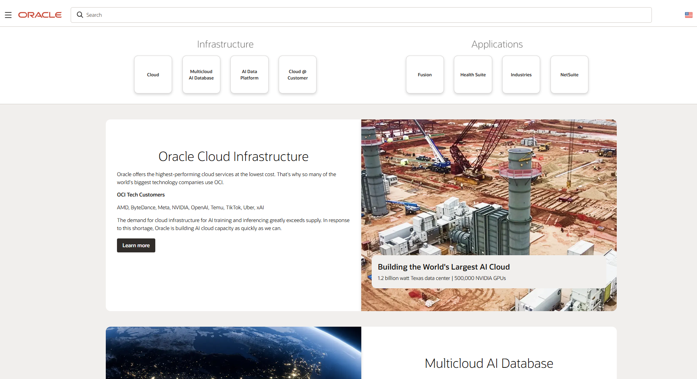Image resolution: width=697 pixels, height=379 pixels.
Task: Focus the Search input field
Action: tap(361, 15)
